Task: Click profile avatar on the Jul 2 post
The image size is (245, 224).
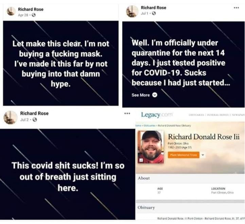Action: point(11,117)
